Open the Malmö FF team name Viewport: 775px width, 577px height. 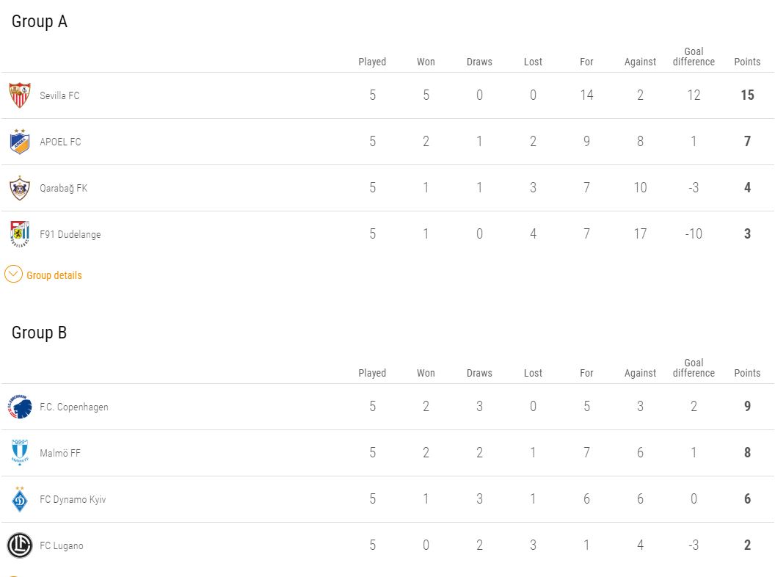(59, 453)
